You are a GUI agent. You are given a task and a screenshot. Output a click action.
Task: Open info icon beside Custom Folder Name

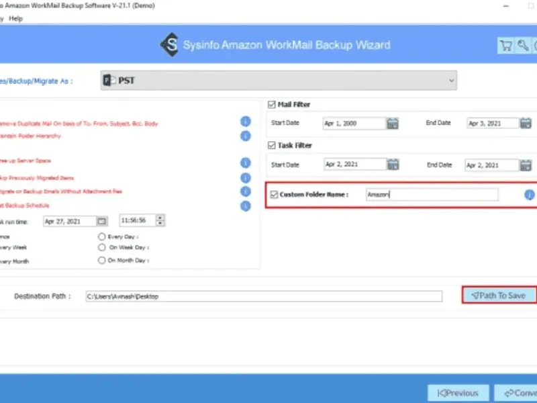point(529,195)
